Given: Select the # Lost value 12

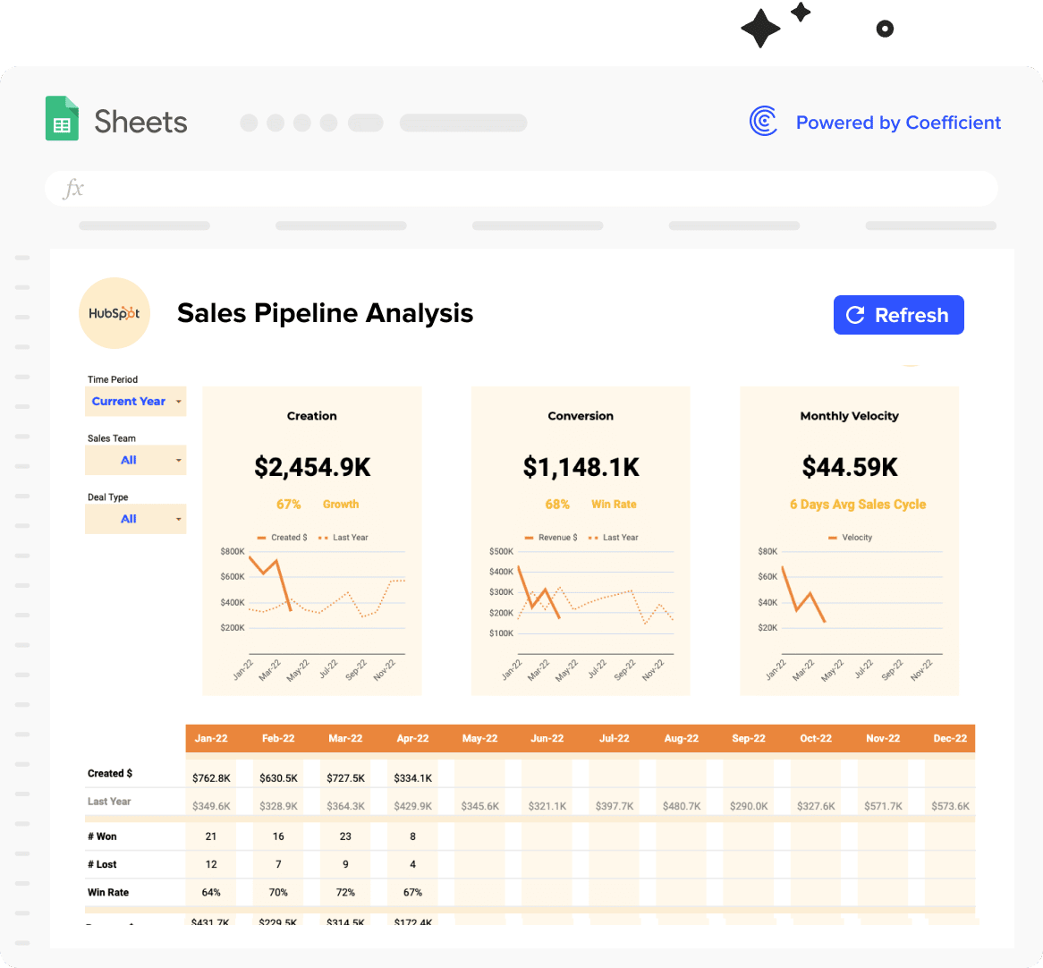Looking at the screenshot, I should coord(211,864).
